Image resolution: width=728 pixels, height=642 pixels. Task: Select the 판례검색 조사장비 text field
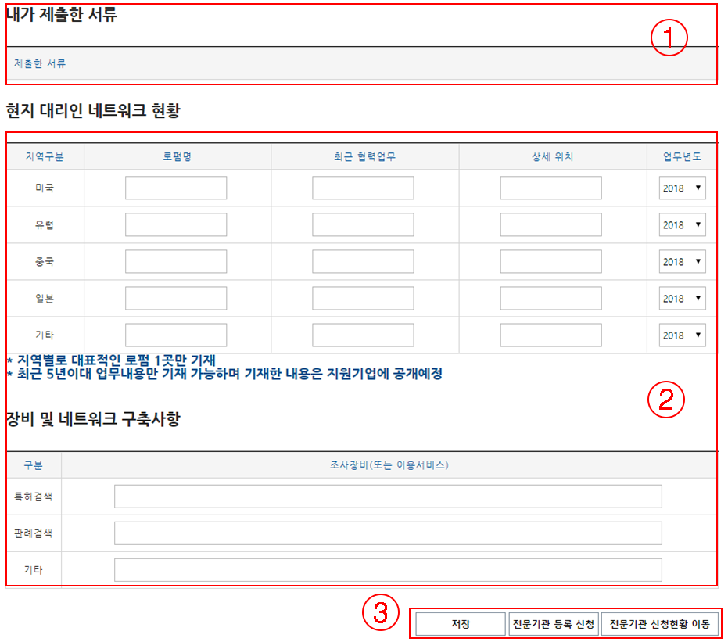tap(388, 533)
